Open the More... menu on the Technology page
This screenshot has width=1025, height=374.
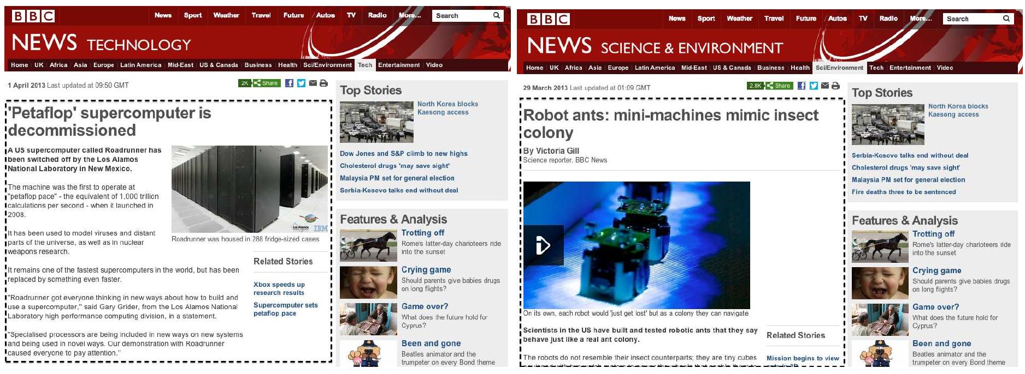410,15
